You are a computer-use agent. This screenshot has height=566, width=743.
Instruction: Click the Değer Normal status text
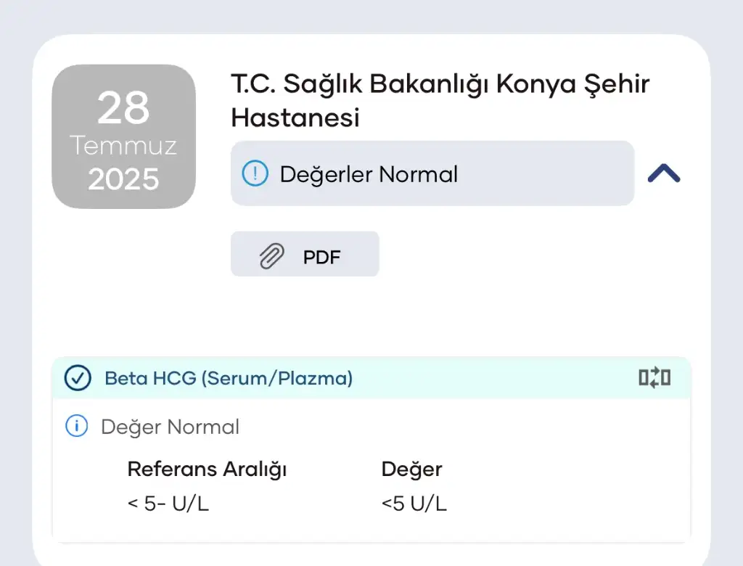(170, 427)
